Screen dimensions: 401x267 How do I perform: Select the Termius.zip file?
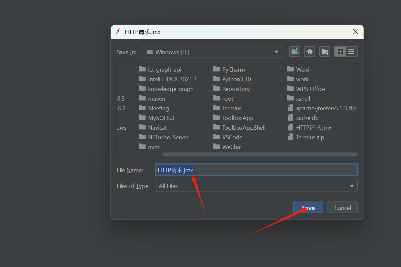coord(306,137)
